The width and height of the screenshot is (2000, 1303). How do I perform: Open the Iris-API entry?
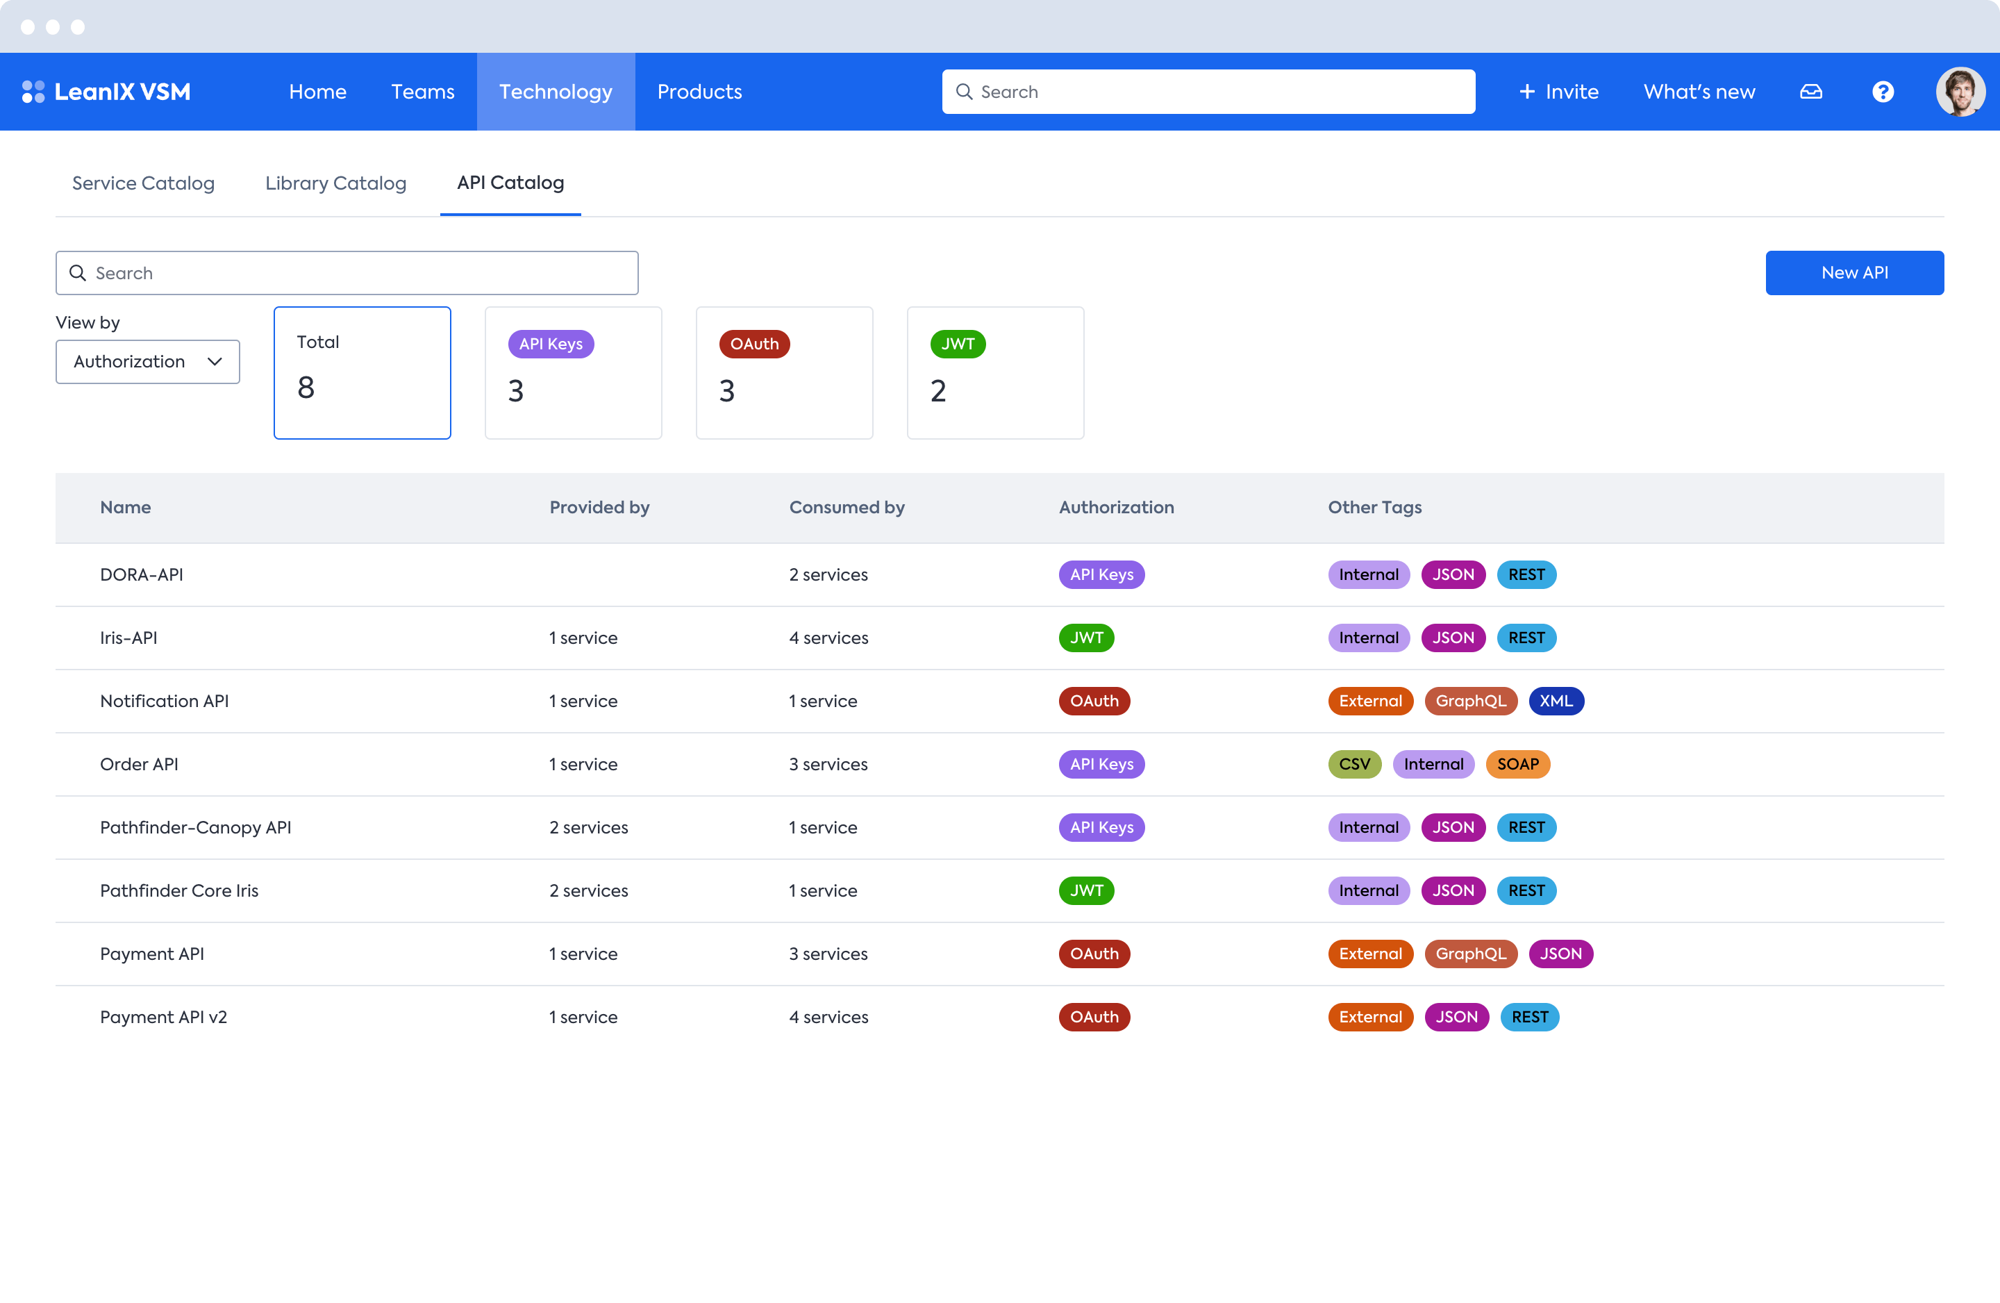tap(128, 638)
